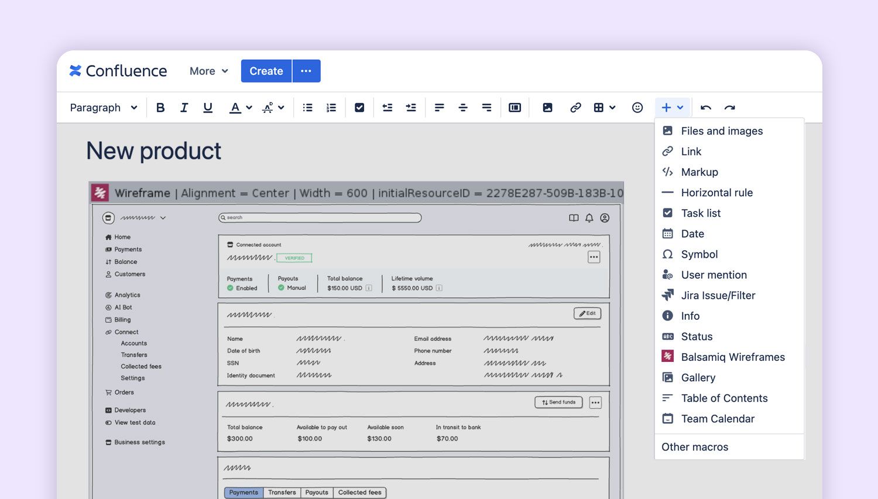The width and height of the screenshot is (878, 499).
Task: Open the emoji picker
Action: click(637, 107)
